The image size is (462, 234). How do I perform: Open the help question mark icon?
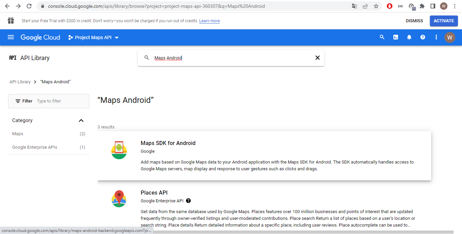coord(423,37)
